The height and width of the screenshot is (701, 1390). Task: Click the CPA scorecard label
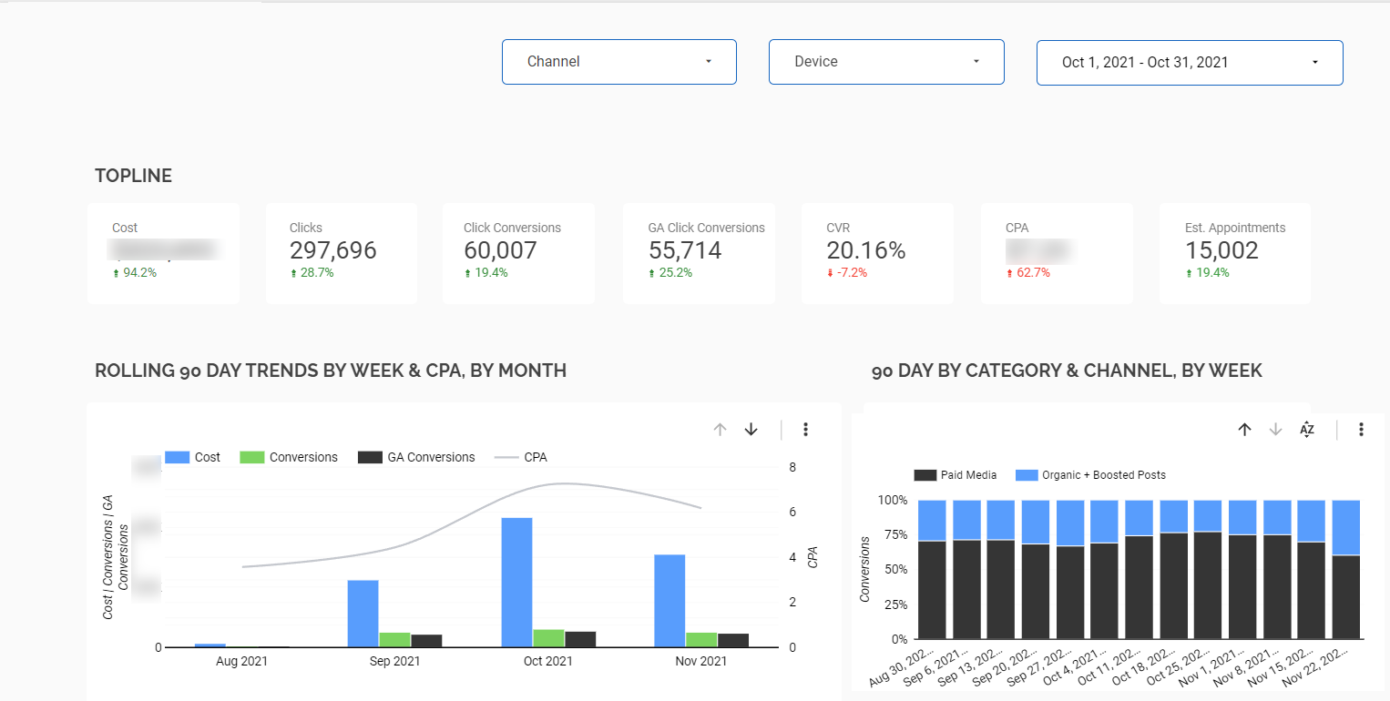click(x=1017, y=228)
